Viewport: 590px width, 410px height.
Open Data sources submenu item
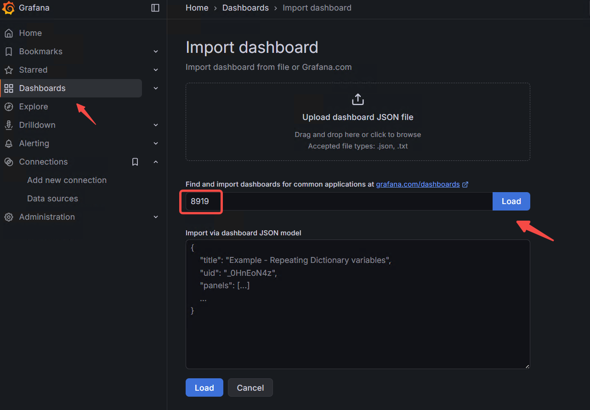(52, 199)
